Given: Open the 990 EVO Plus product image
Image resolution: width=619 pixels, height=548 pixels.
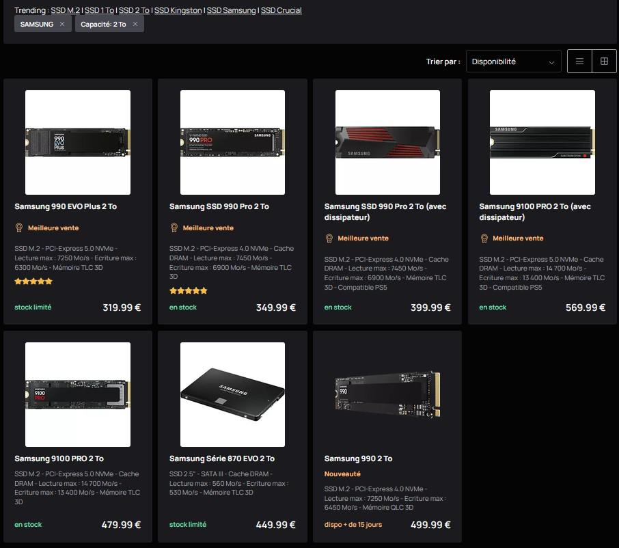Looking at the screenshot, I should click(78, 142).
